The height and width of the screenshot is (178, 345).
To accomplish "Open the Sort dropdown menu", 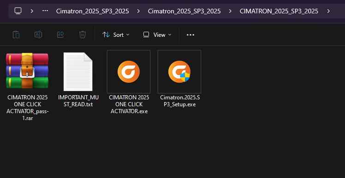I will click(116, 34).
